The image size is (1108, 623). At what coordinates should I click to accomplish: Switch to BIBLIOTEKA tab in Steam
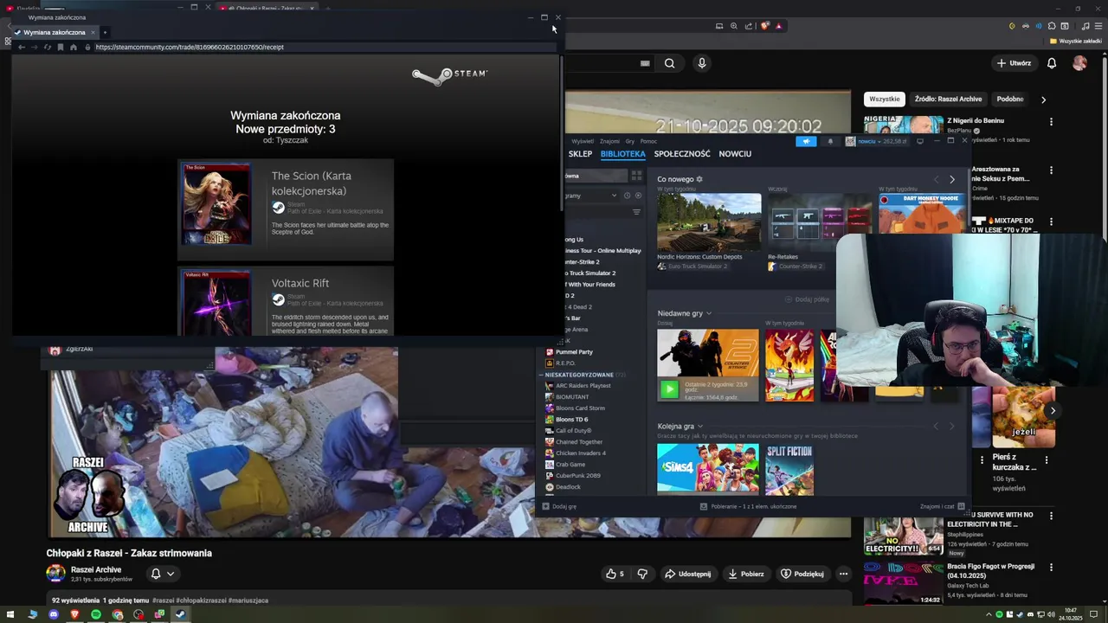[623, 154]
